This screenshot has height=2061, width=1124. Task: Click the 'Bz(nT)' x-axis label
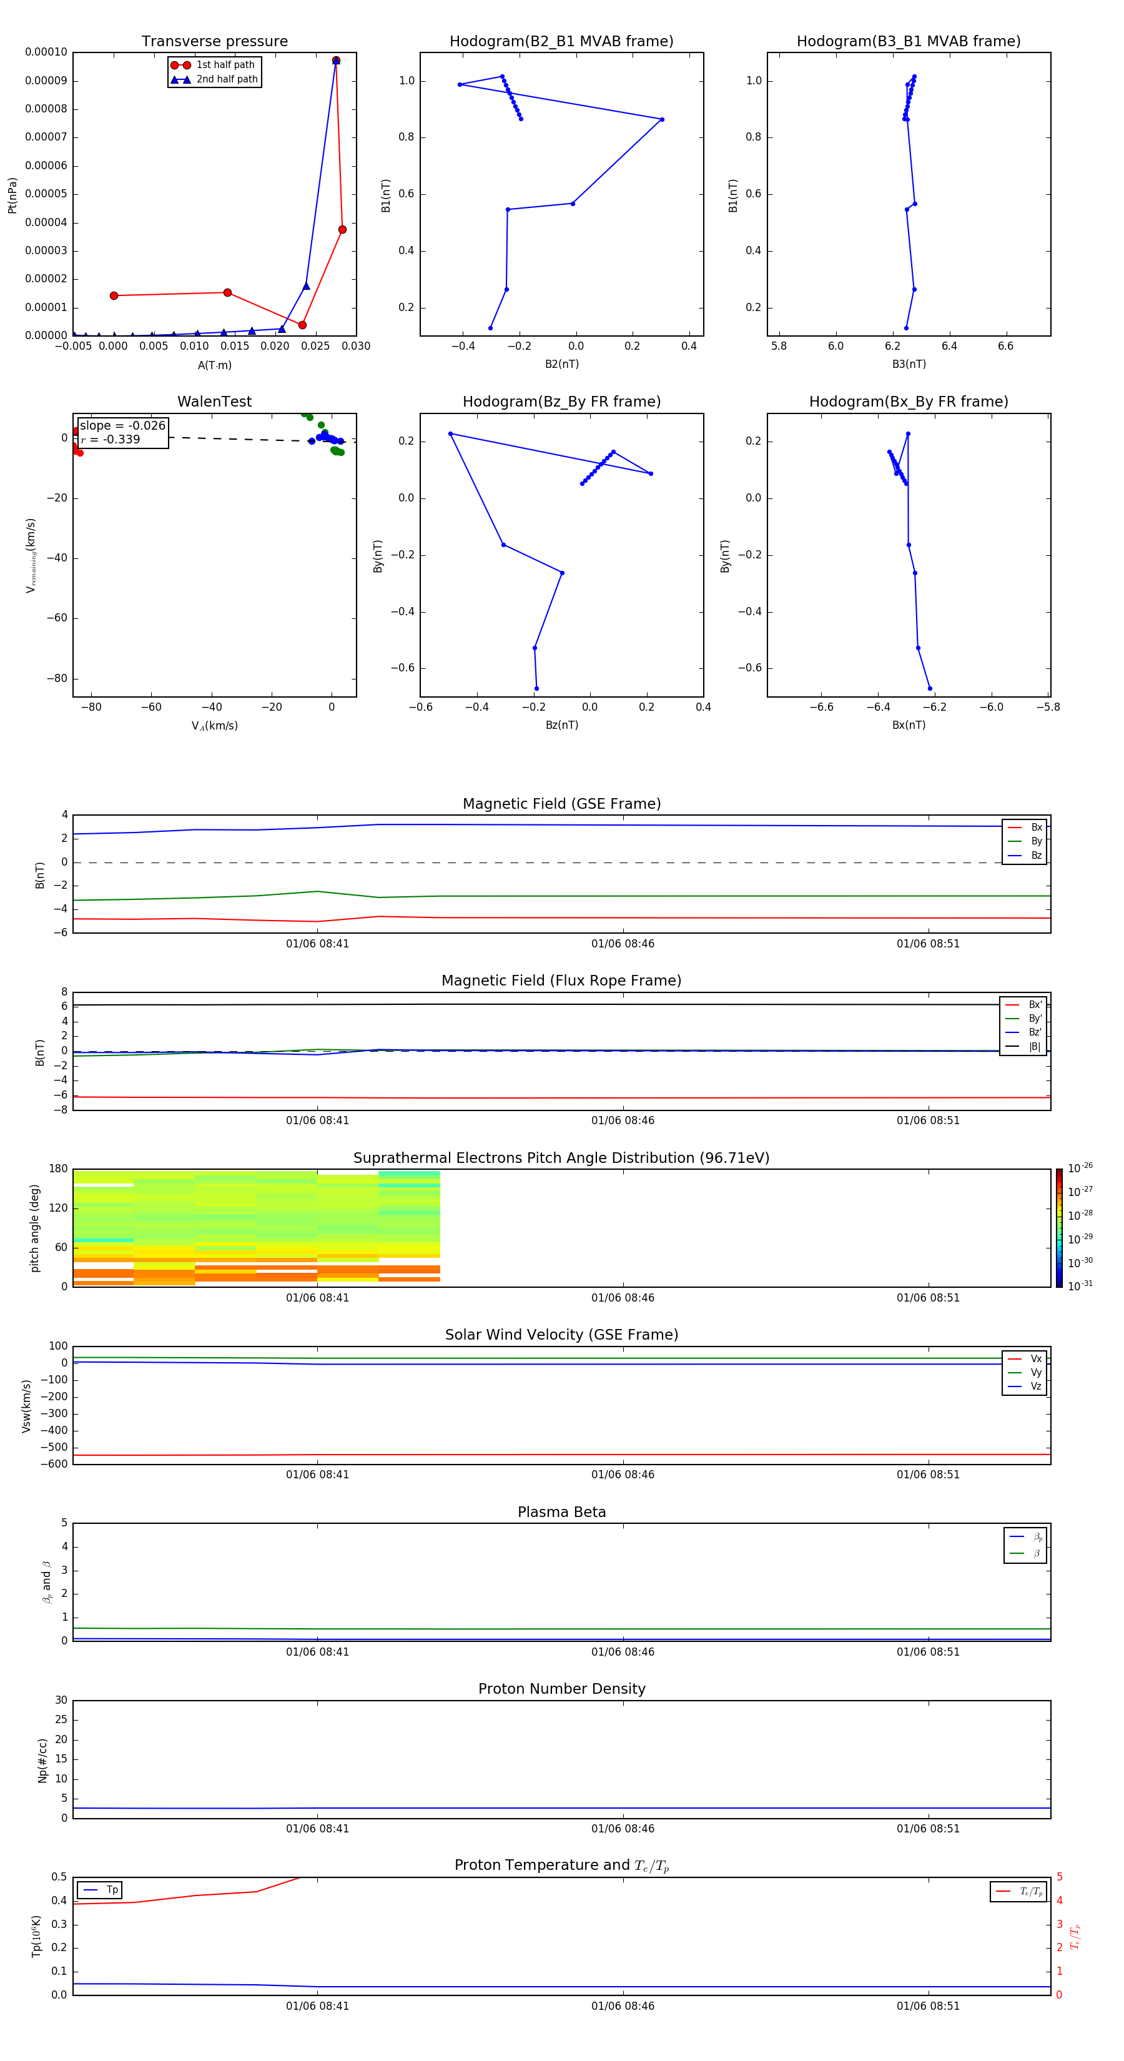(x=561, y=725)
